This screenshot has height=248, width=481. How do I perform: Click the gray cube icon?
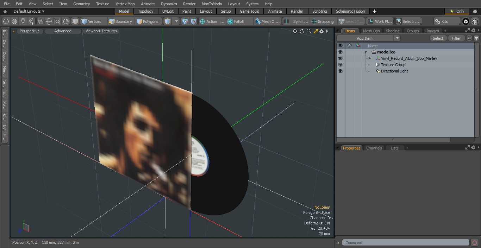pos(75,21)
